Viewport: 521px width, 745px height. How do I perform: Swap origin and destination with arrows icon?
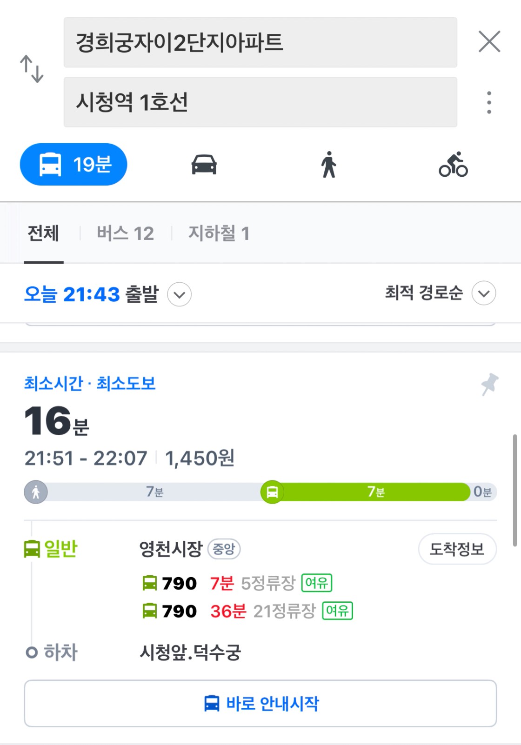point(32,69)
